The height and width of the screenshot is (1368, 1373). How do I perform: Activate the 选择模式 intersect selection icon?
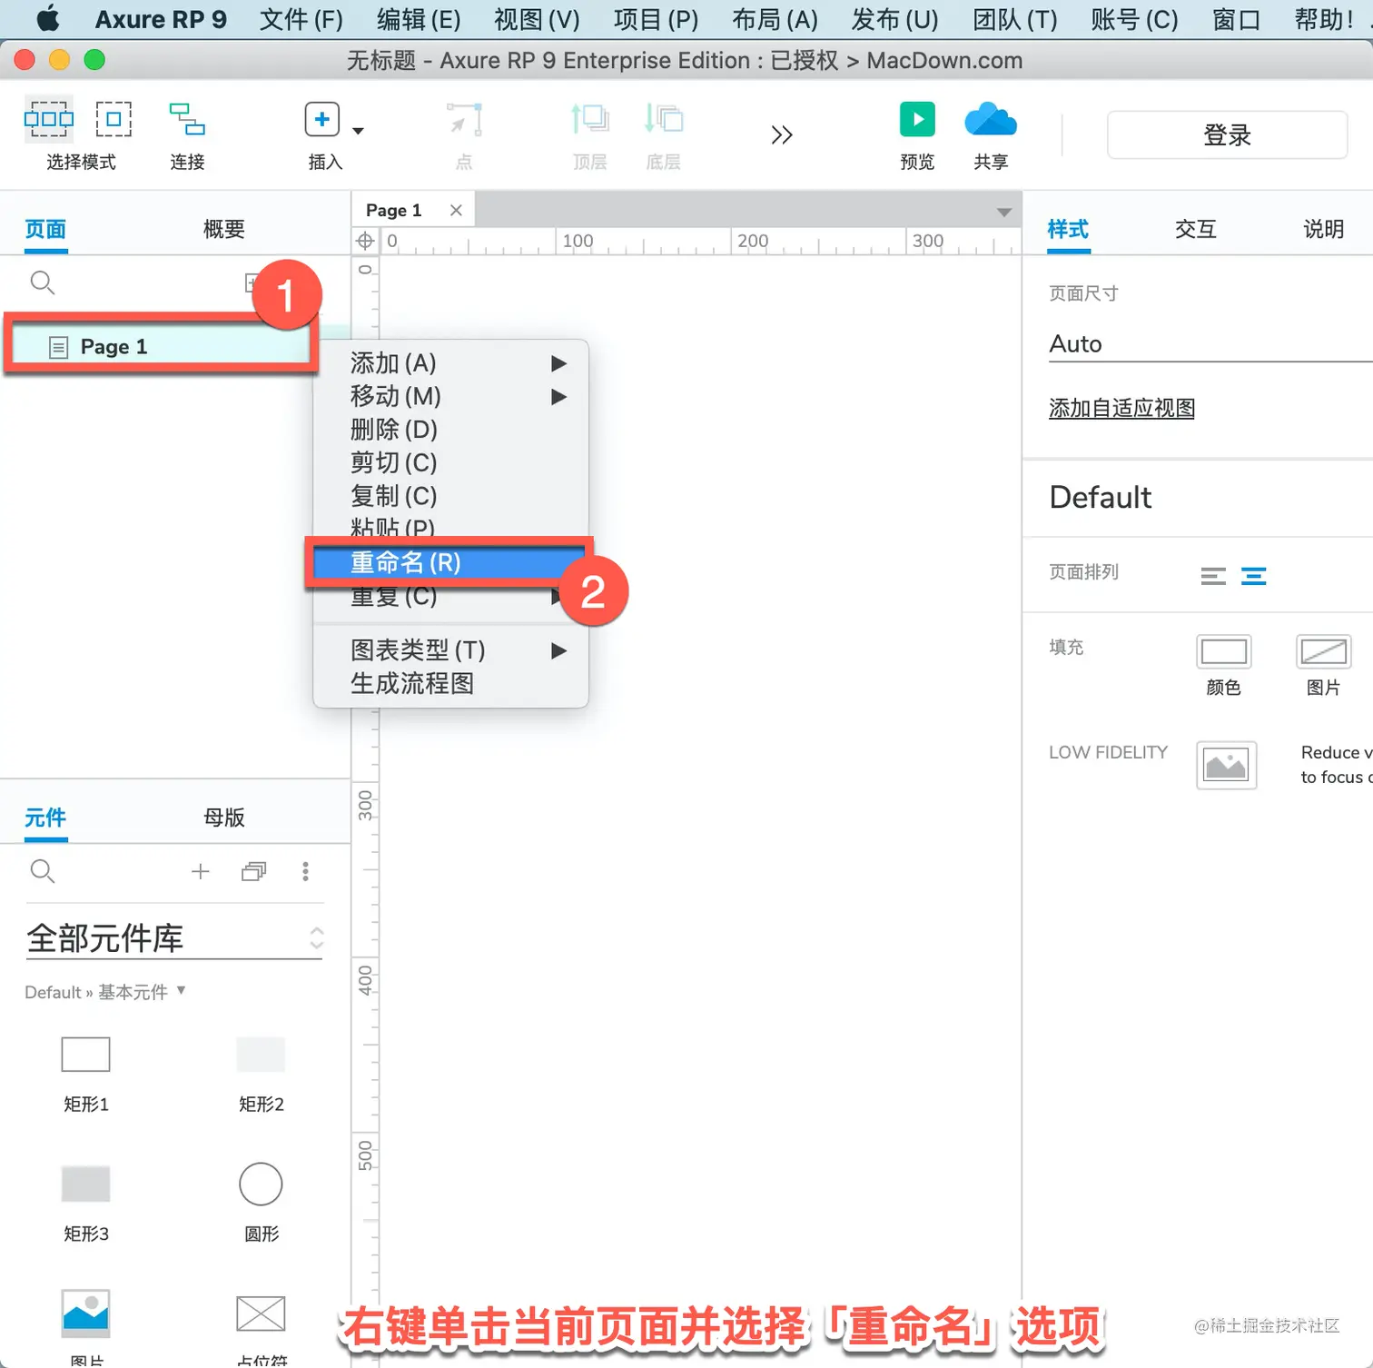point(49,119)
